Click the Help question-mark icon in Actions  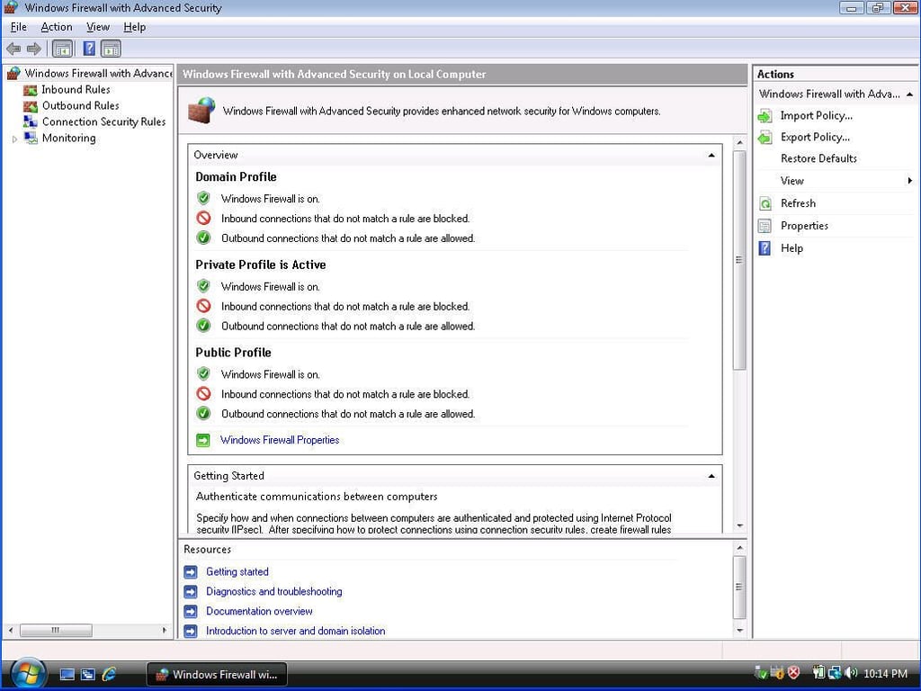(x=765, y=248)
